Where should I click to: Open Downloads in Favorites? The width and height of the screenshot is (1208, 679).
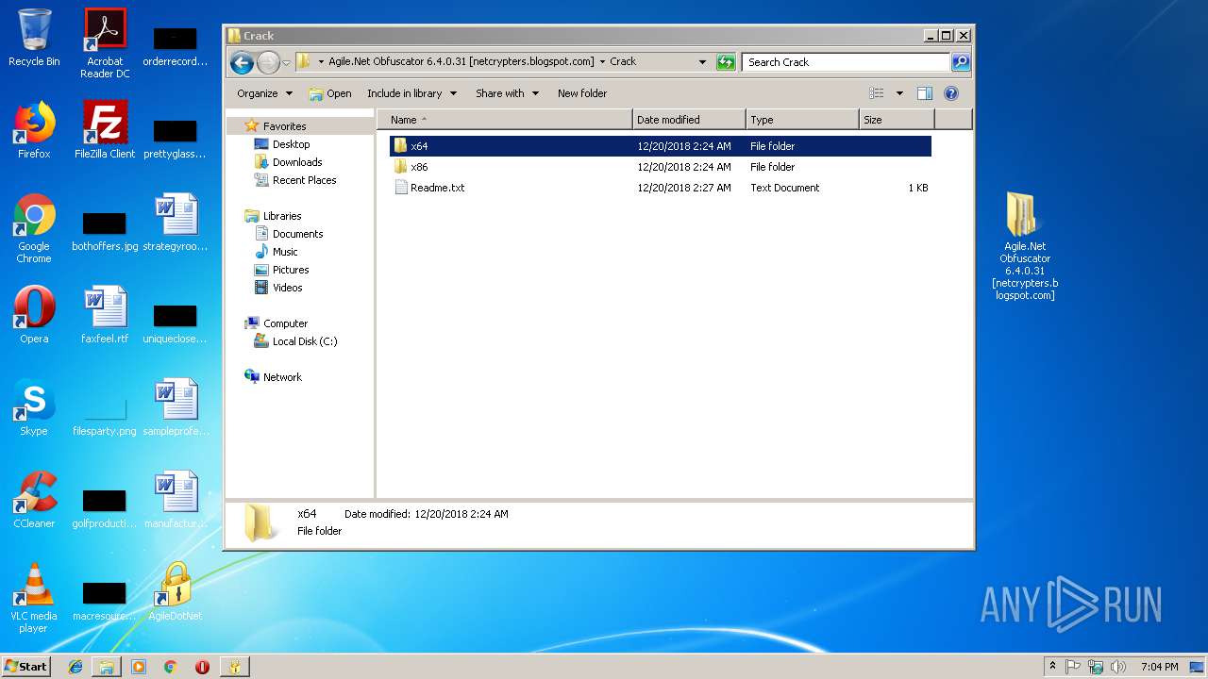(297, 162)
